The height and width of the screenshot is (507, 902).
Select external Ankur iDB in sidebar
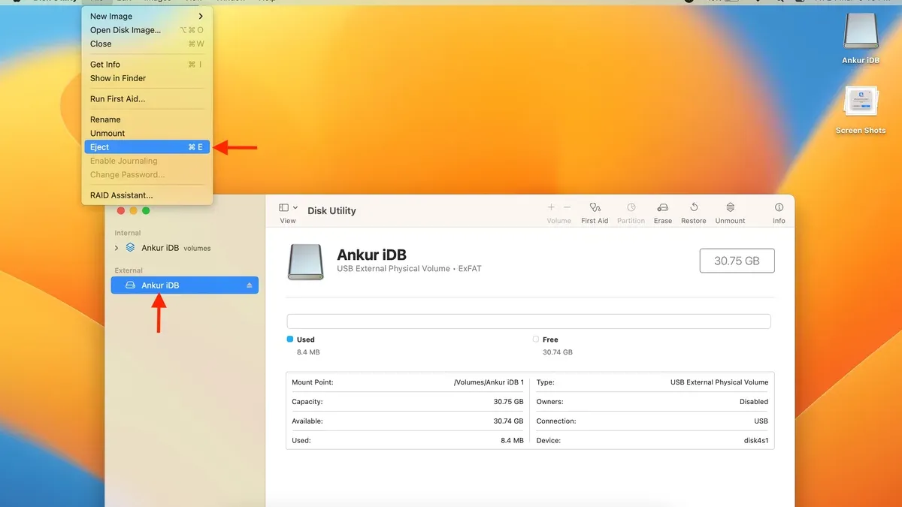(x=185, y=285)
